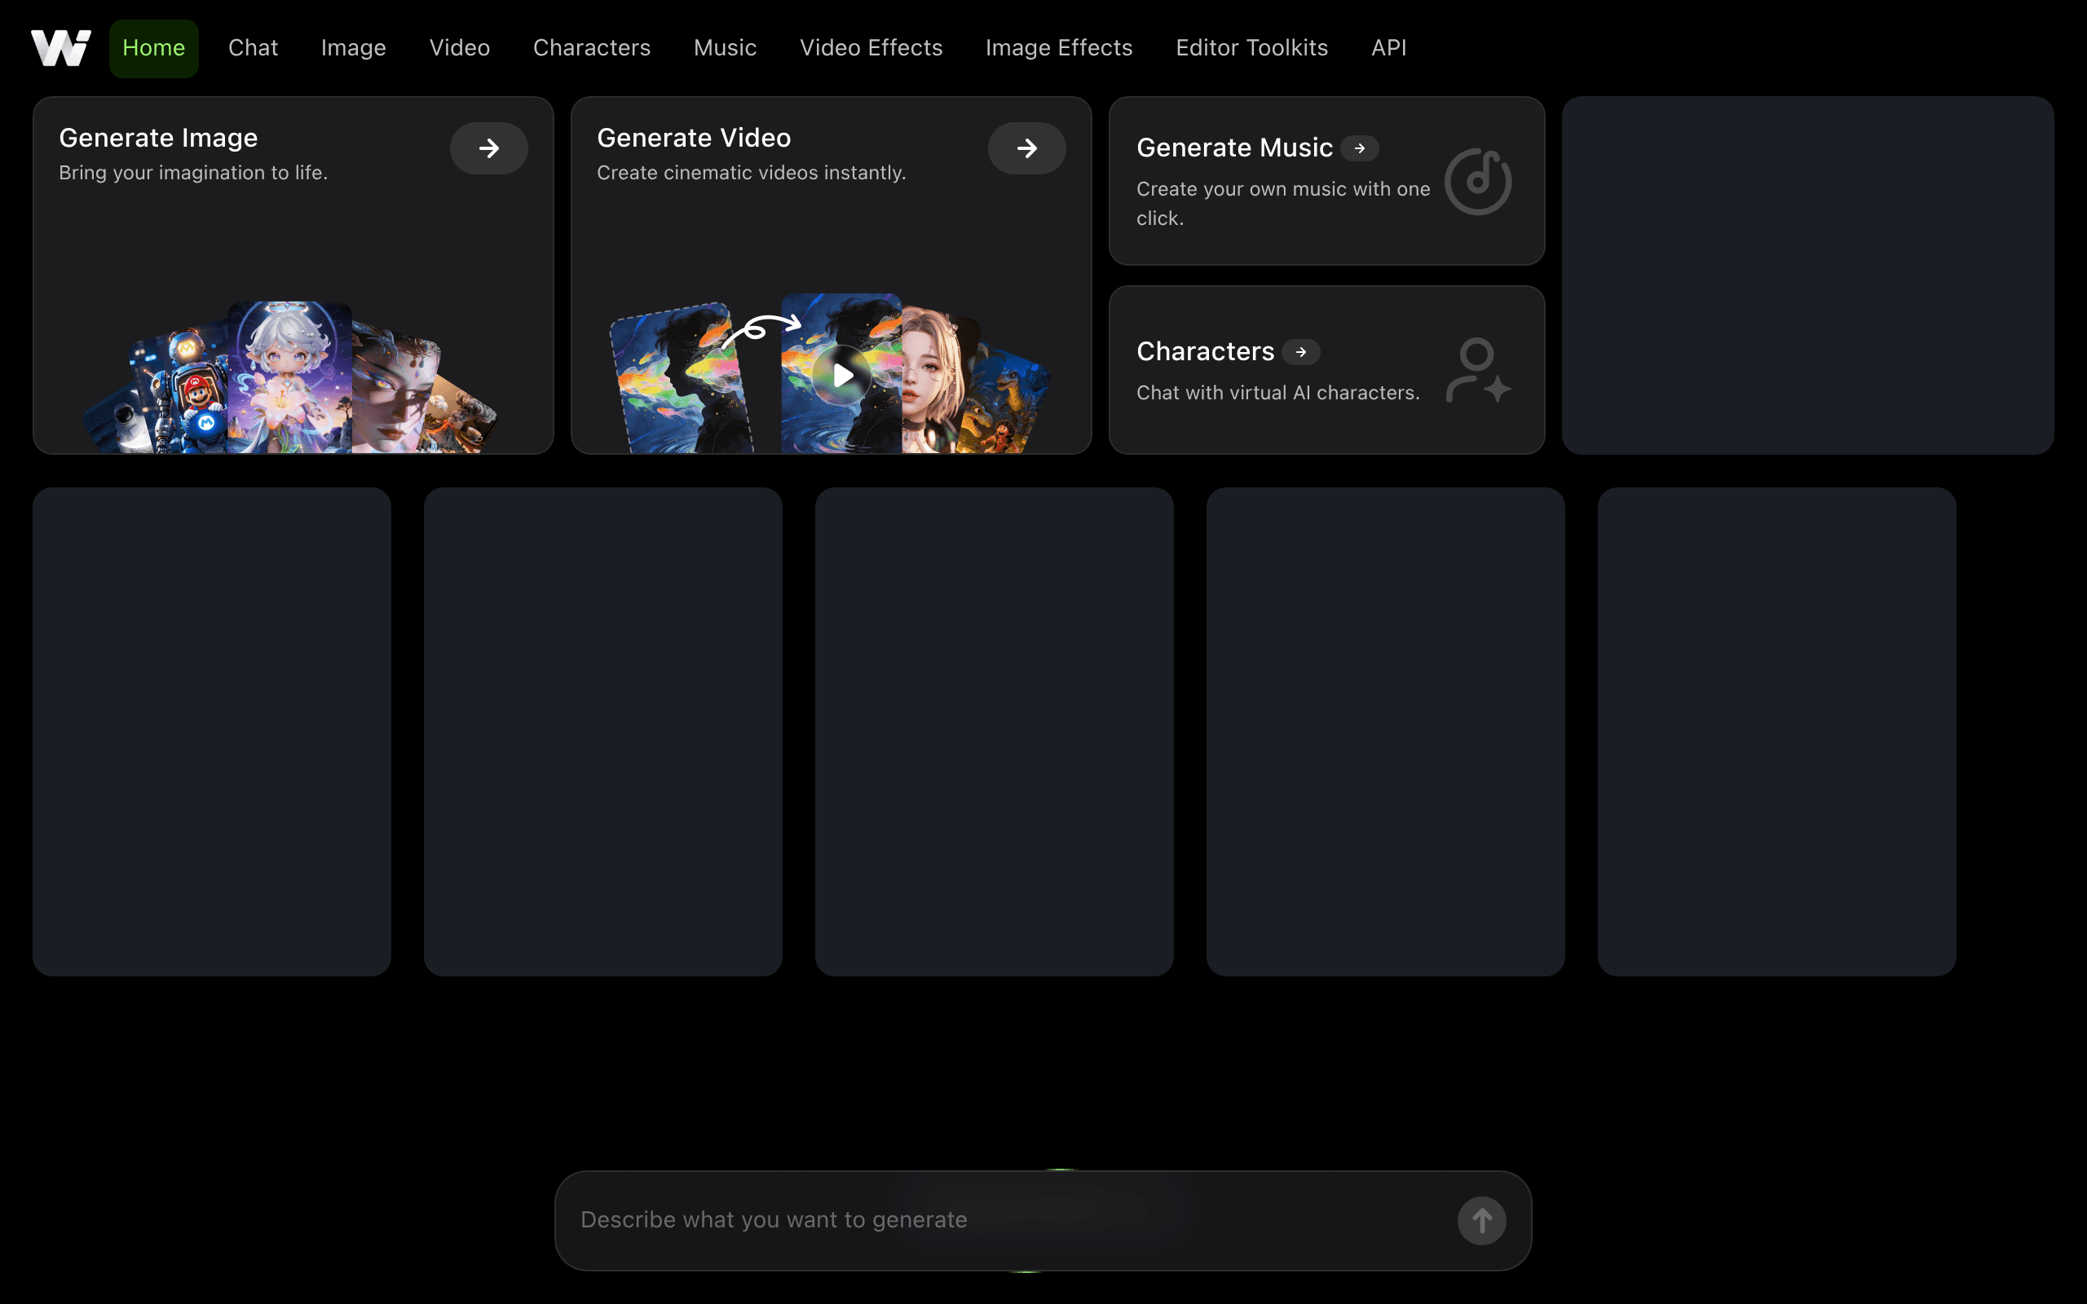Open Video Effects in the navigation
This screenshot has height=1304, width=2087.
coord(871,48)
